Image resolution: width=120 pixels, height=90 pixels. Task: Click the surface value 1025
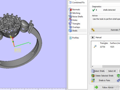click(112, 47)
